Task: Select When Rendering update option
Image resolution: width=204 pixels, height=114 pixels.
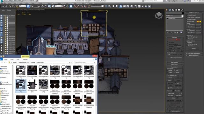Action: (x=187, y=44)
